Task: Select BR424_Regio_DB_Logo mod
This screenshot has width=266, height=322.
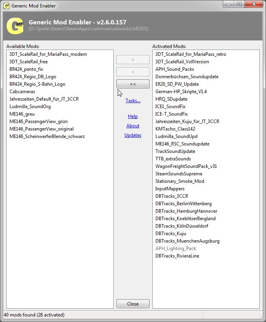Action: [33, 77]
